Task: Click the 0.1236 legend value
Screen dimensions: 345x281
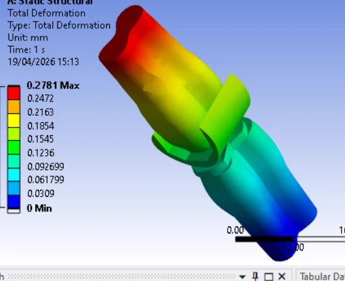Action: pyautogui.click(x=41, y=153)
